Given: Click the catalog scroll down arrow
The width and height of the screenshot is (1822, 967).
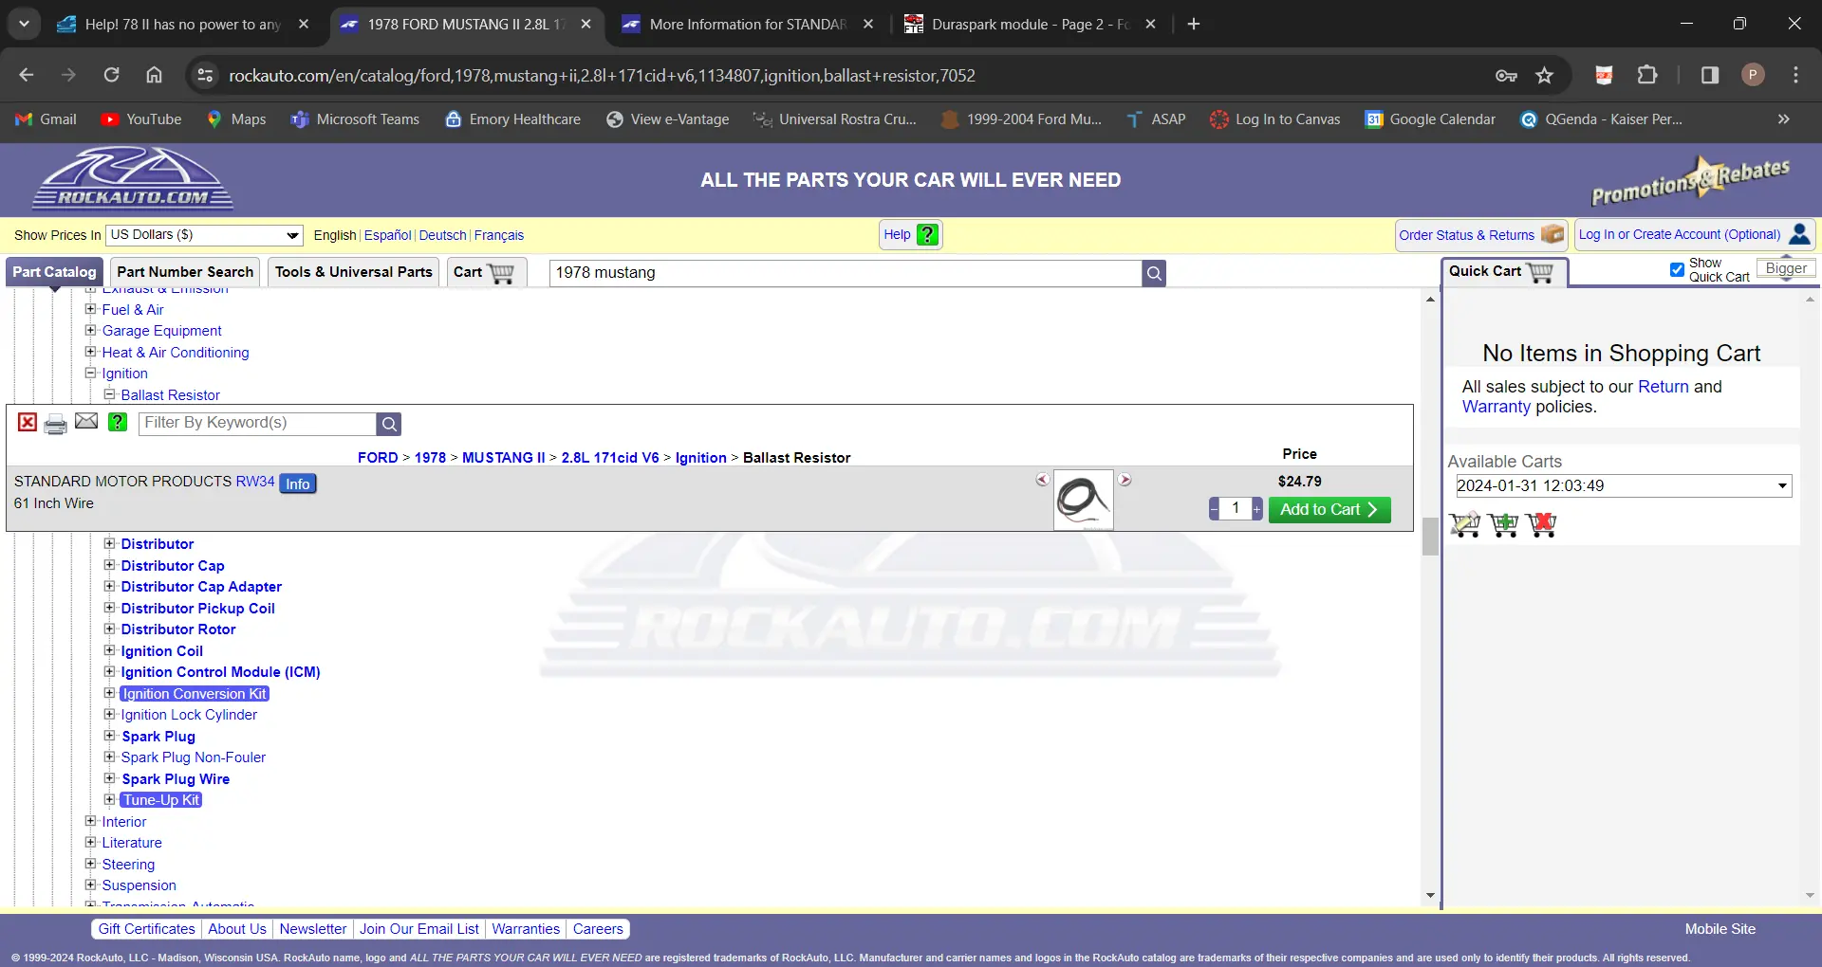Looking at the screenshot, I should pyautogui.click(x=1431, y=896).
